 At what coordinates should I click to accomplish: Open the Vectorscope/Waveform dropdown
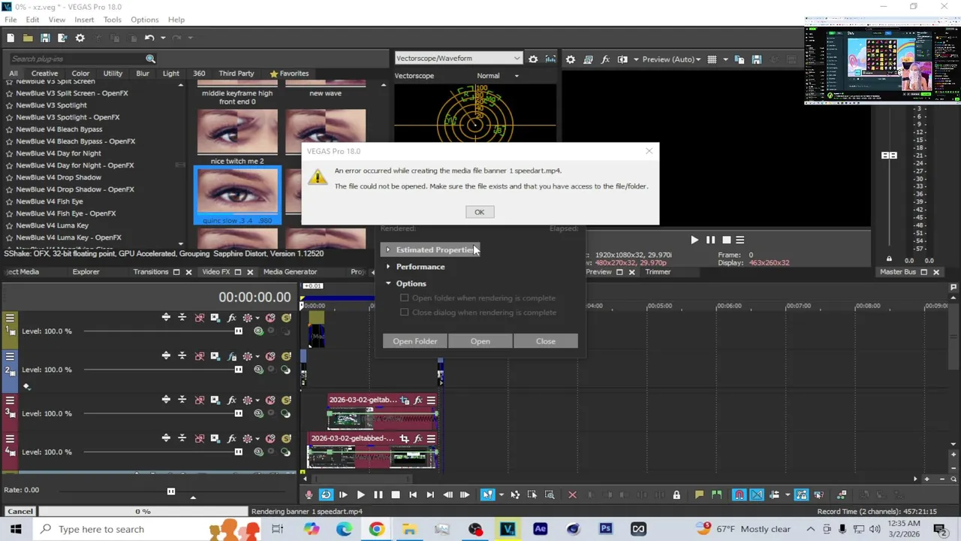click(x=458, y=59)
